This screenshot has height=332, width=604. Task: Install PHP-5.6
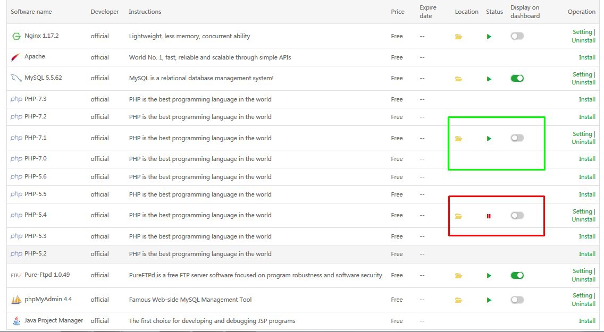tap(587, 177)
